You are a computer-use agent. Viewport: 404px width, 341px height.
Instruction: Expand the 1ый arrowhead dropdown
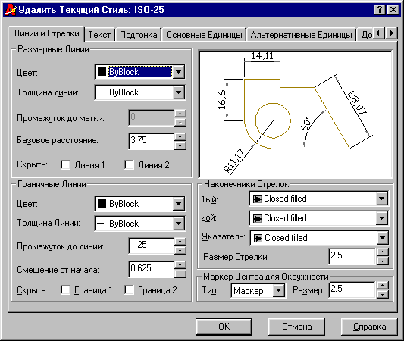(x=381, y=199)
